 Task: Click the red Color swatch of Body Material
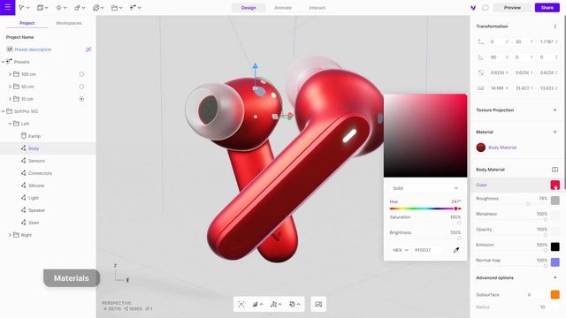click(x=555, y=185)
